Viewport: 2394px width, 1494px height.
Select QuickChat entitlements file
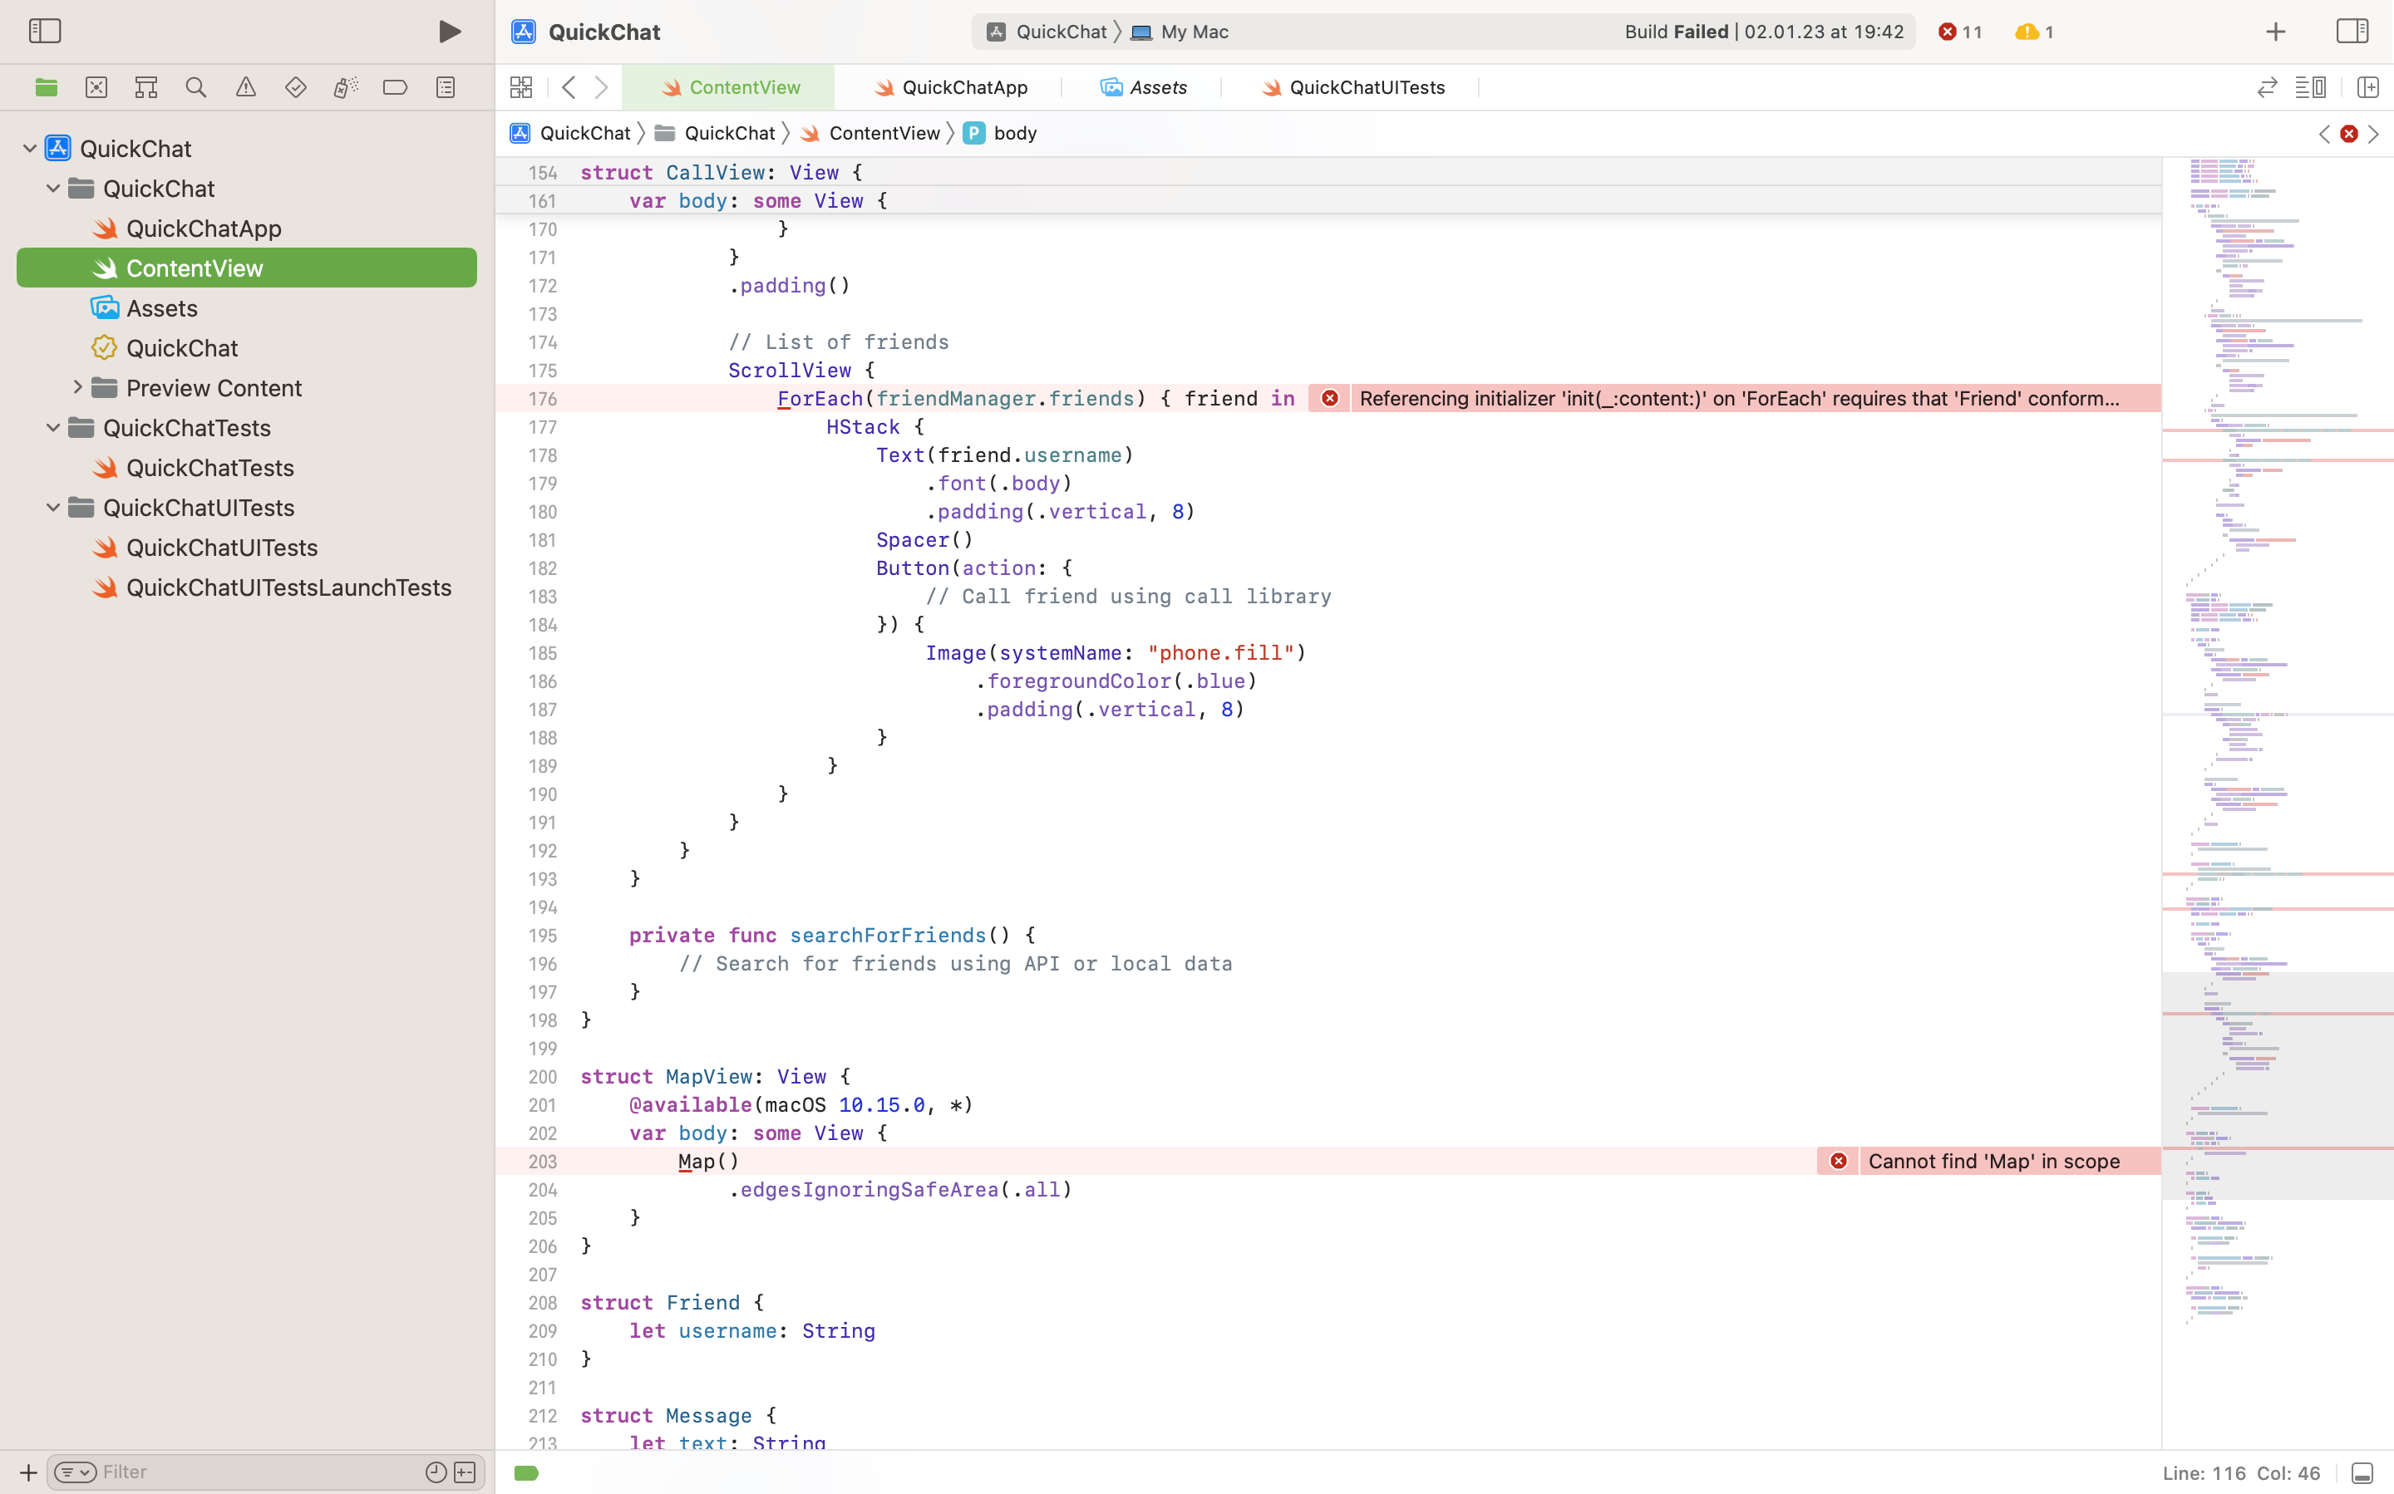(x=247, y=348)
